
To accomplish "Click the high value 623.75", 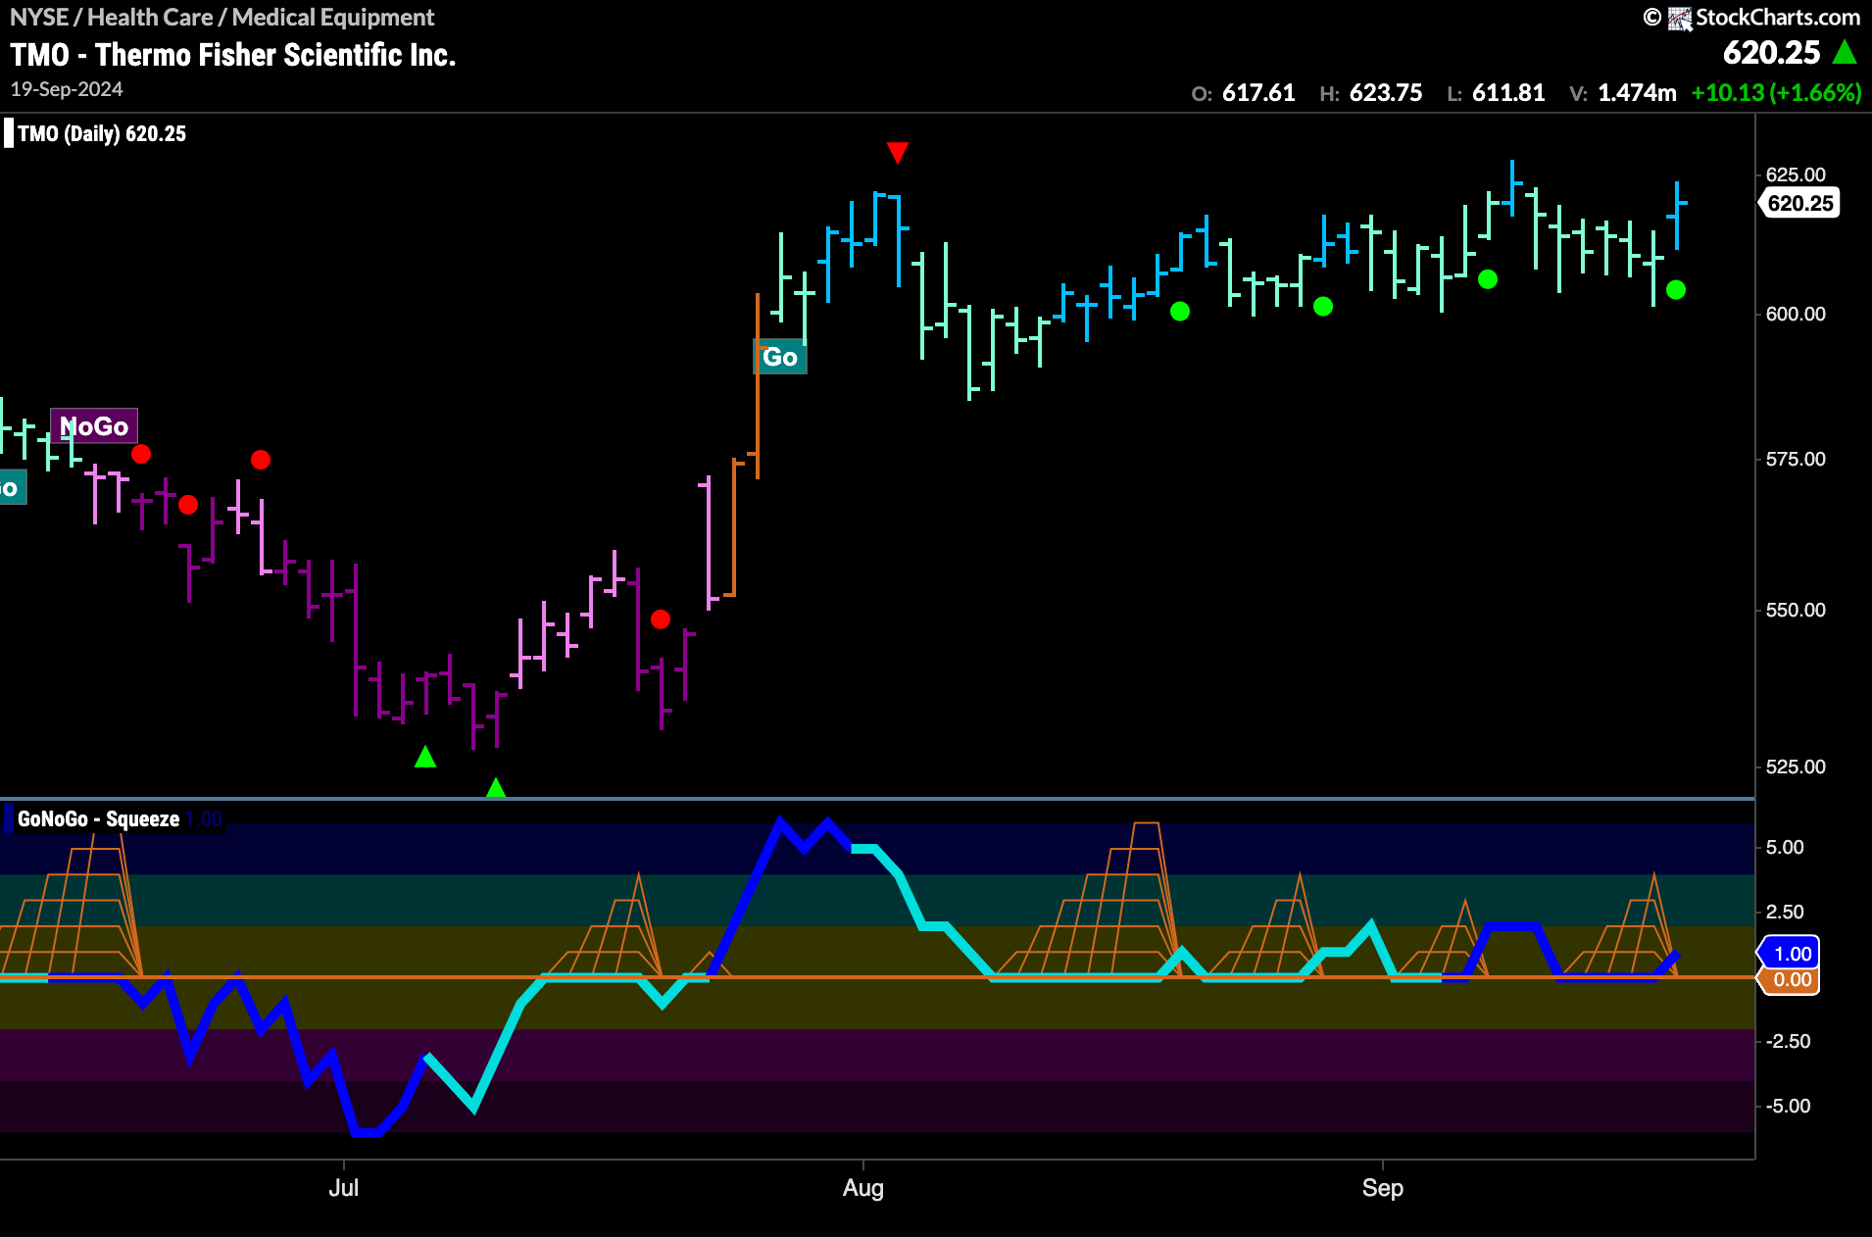I will pyautogui.click(x=1386, y=93).
